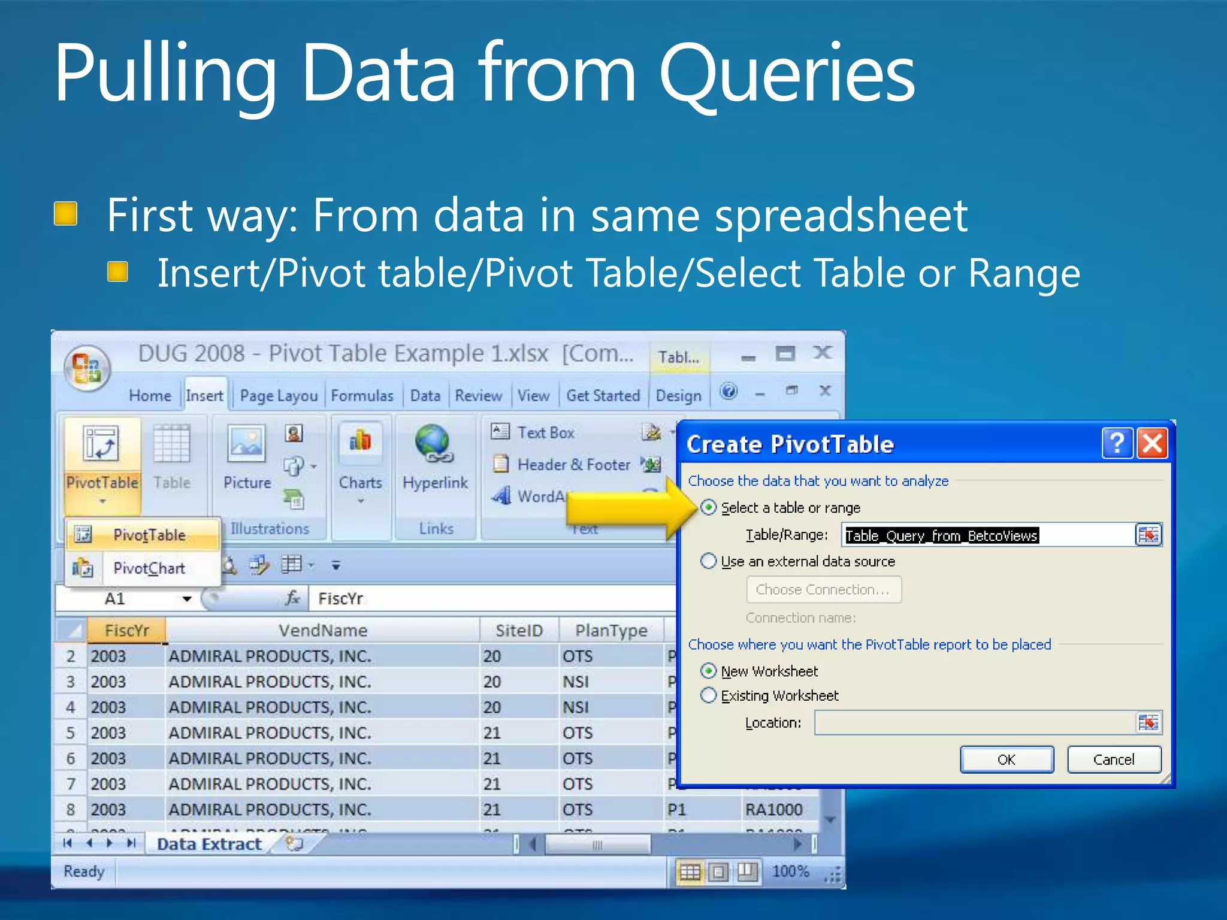Go to last sheet navigation arrow
Image resolution: width=1227 pixels, height=920 pixels.
pyautogui.click(x=131, y=843)
